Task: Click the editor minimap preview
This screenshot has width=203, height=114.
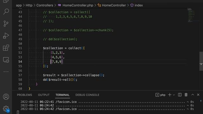Action: (193, 15)
